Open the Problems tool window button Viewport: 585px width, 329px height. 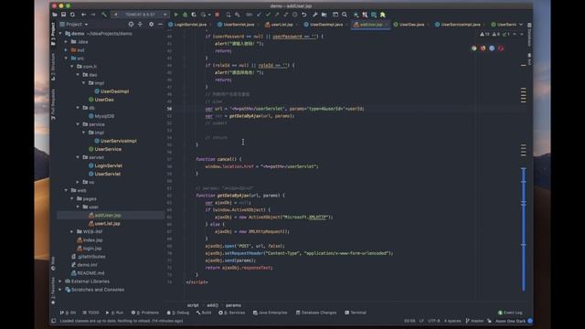click(x=144, y=313)
